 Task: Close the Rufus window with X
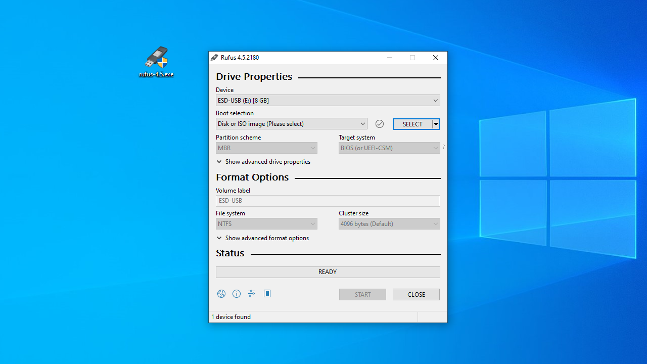click(x=435, y=58)
